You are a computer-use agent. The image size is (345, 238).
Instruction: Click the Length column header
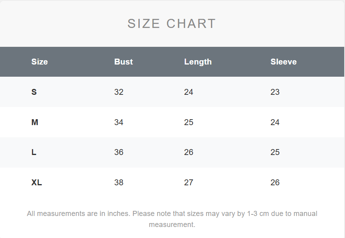198,62
